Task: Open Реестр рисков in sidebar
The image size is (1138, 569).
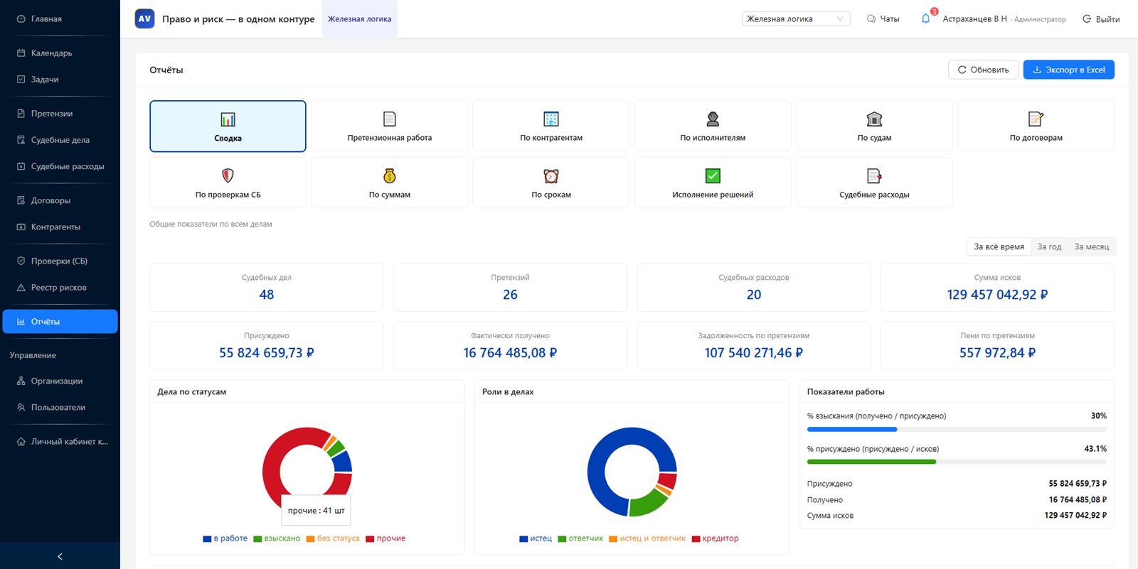Action: (60, 288)
